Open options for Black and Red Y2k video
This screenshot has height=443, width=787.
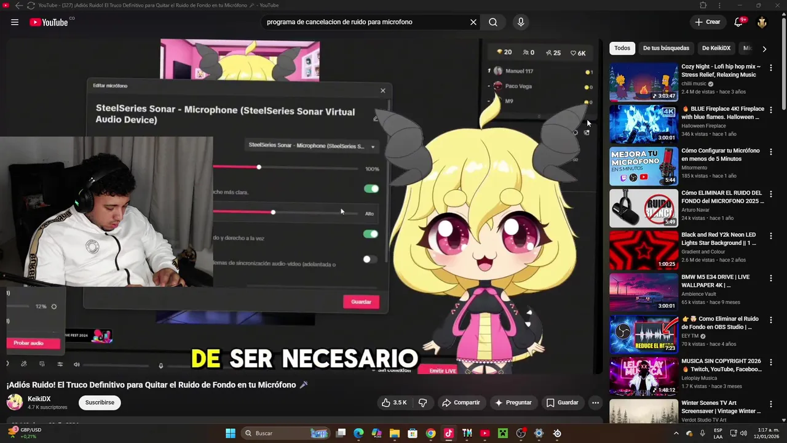point(771,235)
